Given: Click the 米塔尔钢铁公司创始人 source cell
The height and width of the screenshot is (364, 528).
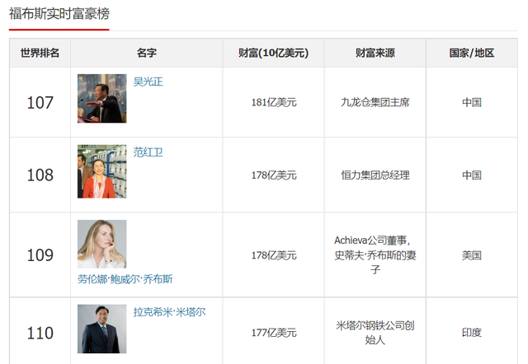Looking at the screenshot, I should coord(375,333).
